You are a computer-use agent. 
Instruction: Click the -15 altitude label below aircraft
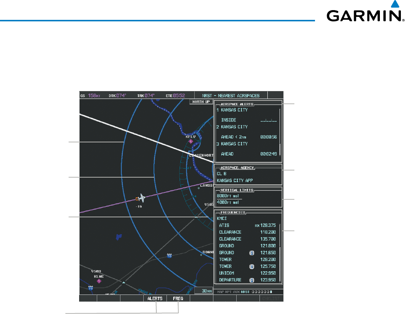pyautogui.click(x=139, y=206)
